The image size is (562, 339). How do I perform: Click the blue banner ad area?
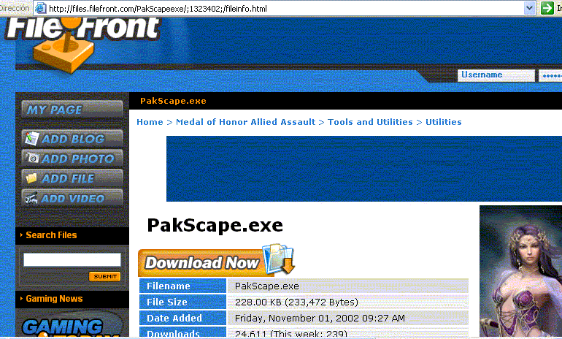pyautogui.click(x=364, y=169)
